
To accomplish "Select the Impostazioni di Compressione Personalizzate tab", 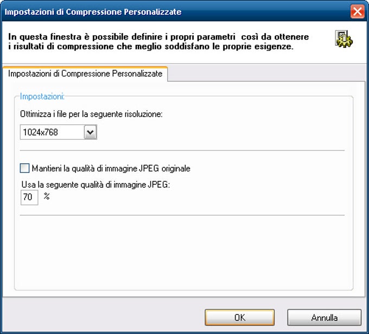I will (x=85, y=74).
